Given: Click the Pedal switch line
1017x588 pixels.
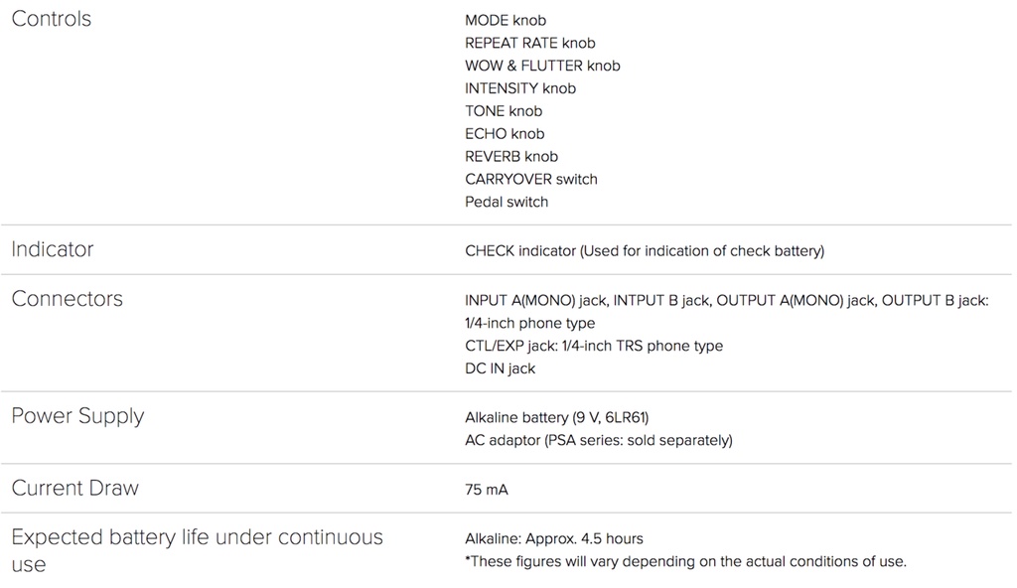Looking at the screenshot, I should point(506,203).
